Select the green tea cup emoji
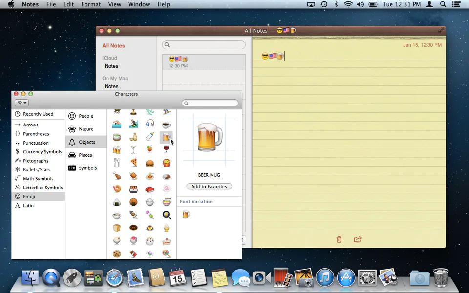The image size is (469, 293). [117, 137]
